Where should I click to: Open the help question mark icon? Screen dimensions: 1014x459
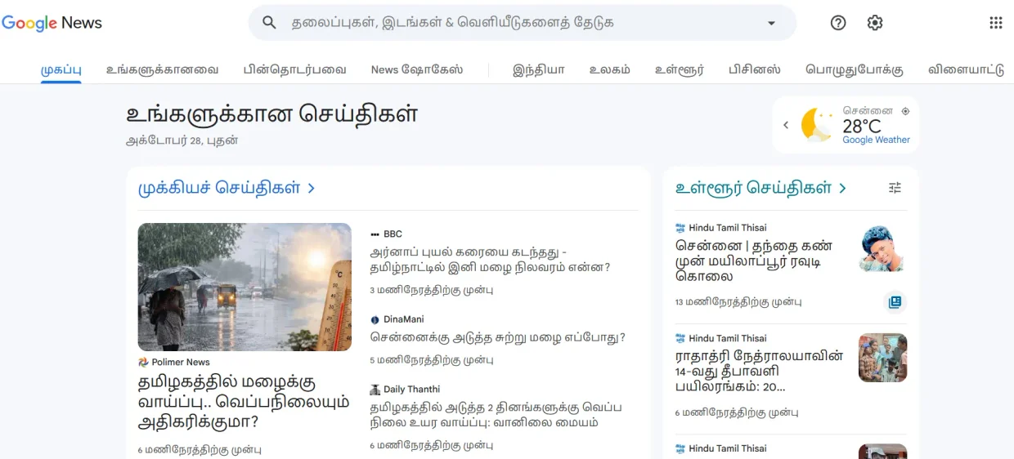(838, 23)
